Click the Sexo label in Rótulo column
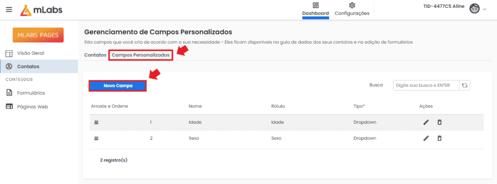Image resolution: width=497 pixels, height=184 pixels. click(276, 138)
